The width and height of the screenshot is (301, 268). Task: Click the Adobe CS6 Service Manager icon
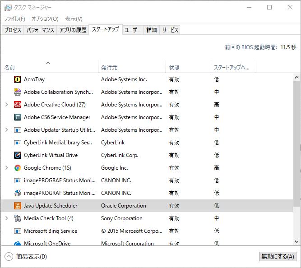(18, 117)
